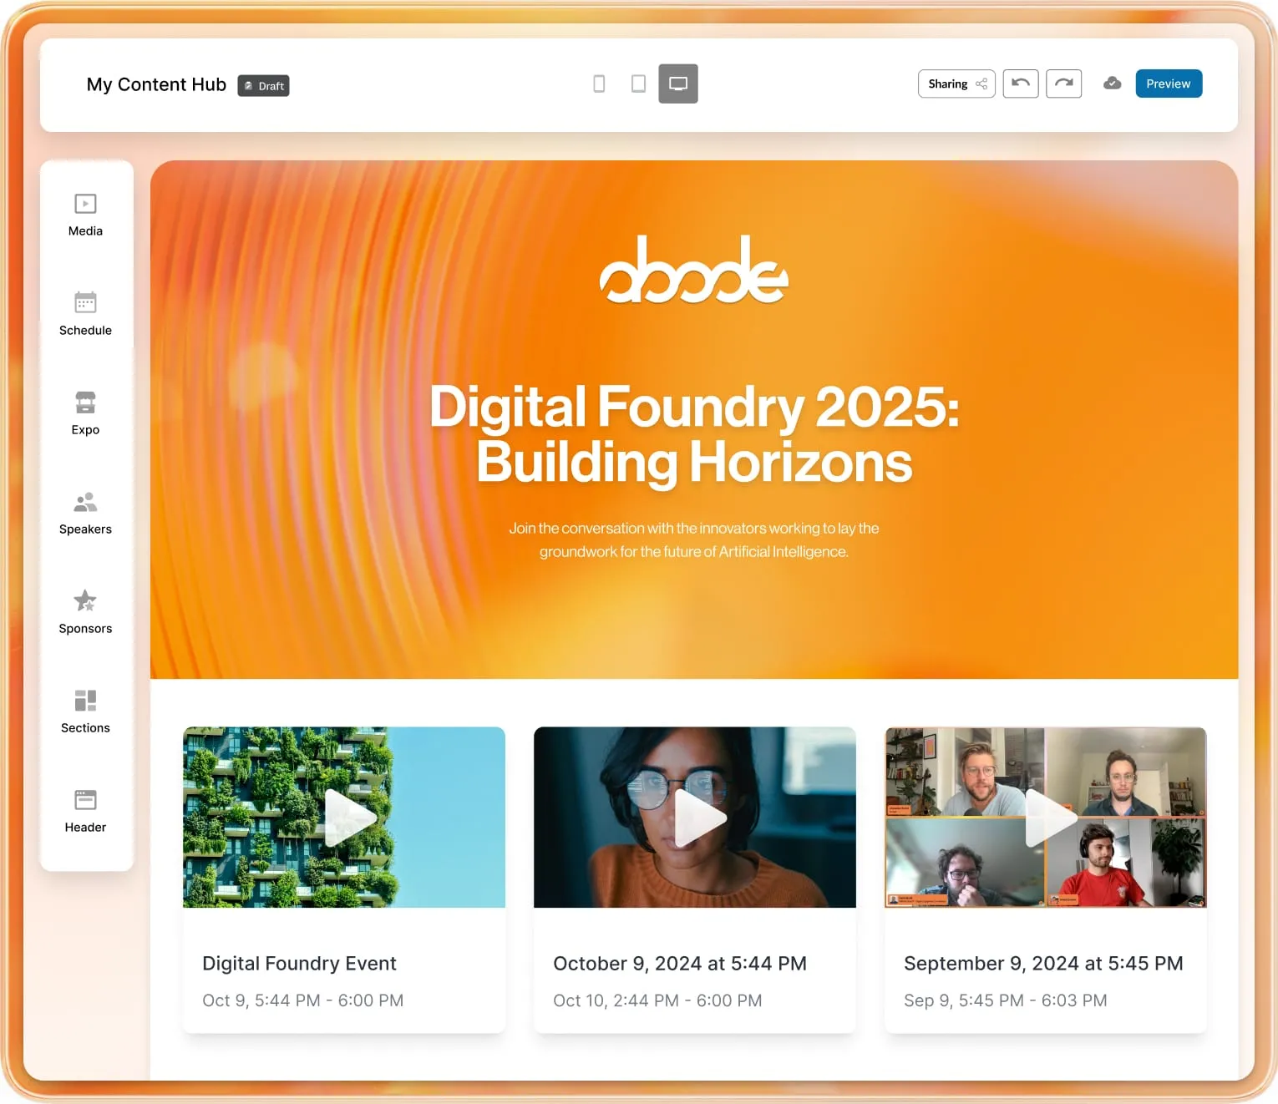Image resolution: width=1278 pixels, height=1104 pixels.
Task: Click the Draft status badge
Action: pos(263,85)
